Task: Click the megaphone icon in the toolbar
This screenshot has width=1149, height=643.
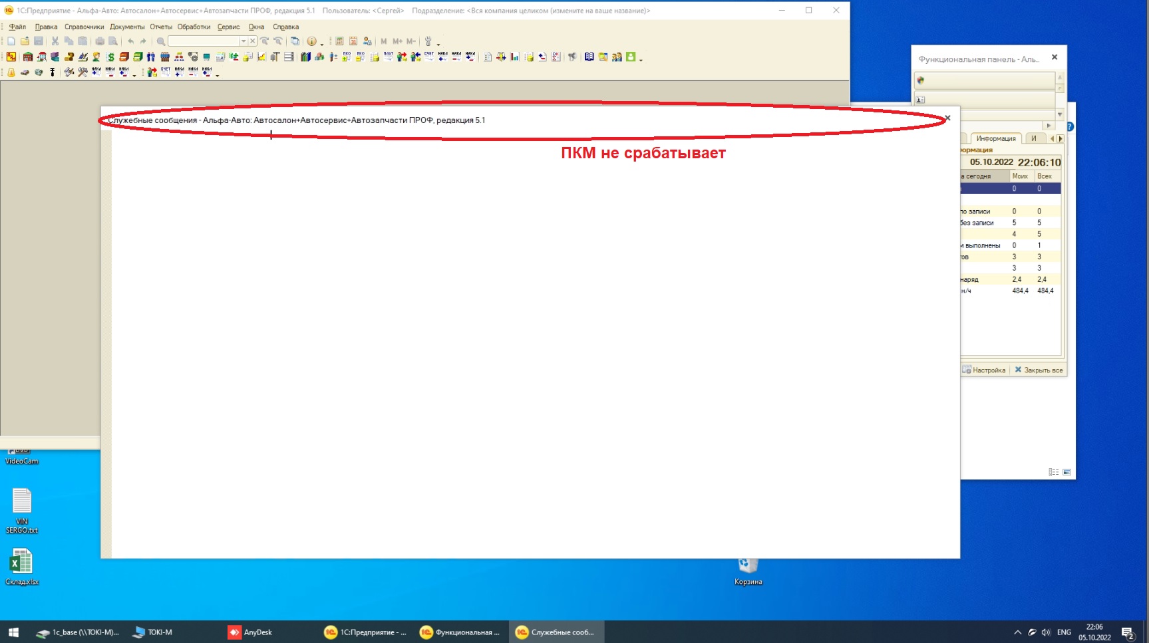Action: pyautogui.click(x=572, y=57)
